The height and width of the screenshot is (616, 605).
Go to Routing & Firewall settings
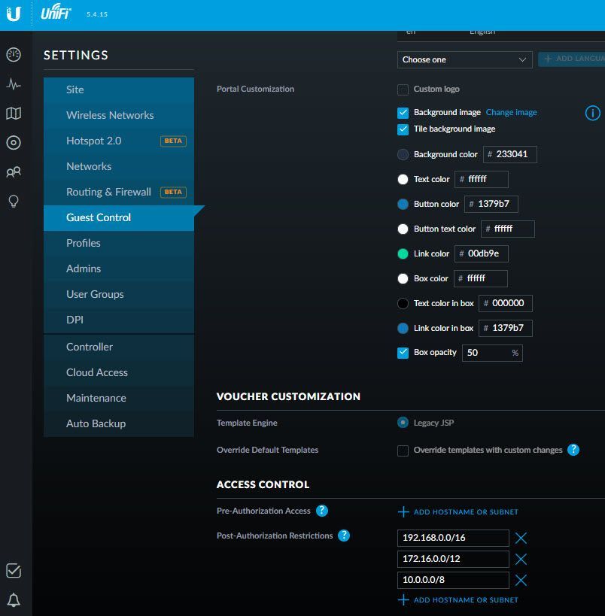click(108, 192)
